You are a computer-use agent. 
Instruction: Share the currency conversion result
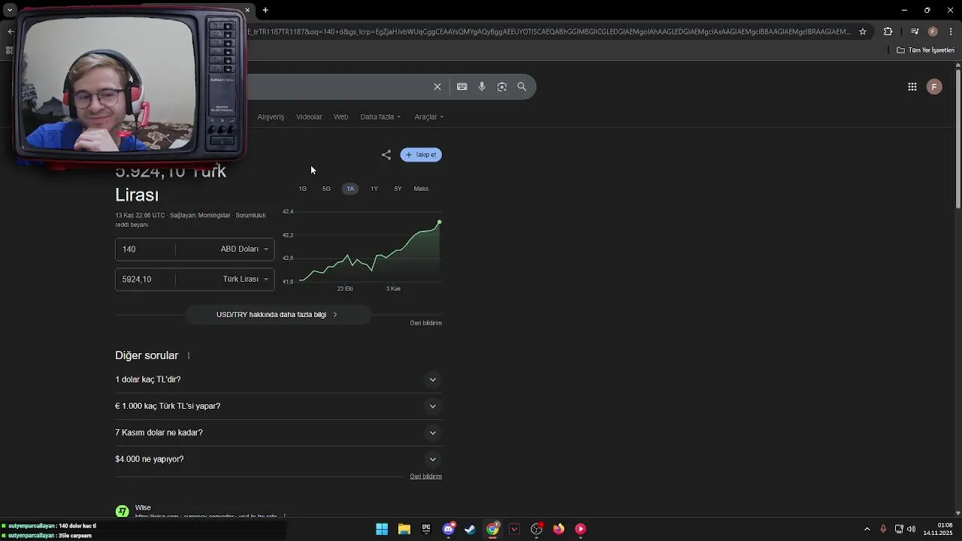pos(386,155)
